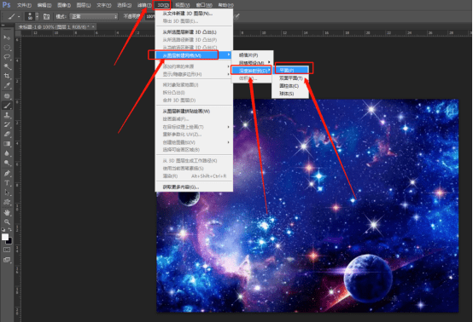Select the Hand tool
Image resolution: width=473 pixels, height=322 pixels.
click(x=7, y=212)
